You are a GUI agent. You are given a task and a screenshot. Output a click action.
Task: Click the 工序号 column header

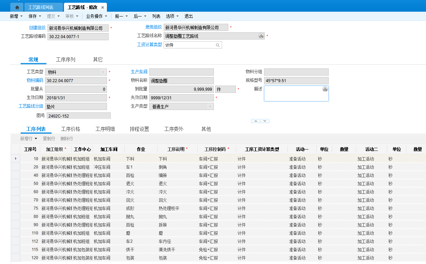tap(30, 149)
